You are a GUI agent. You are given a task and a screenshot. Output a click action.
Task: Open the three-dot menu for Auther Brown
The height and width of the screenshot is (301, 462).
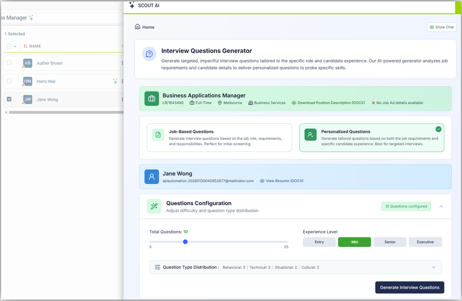[x=122, y=63]
